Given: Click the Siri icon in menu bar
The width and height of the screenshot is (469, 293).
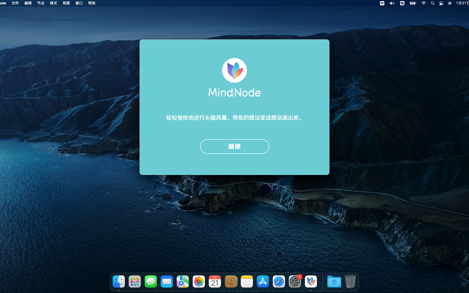Looking at the screenshot, I should coord(450,3).
